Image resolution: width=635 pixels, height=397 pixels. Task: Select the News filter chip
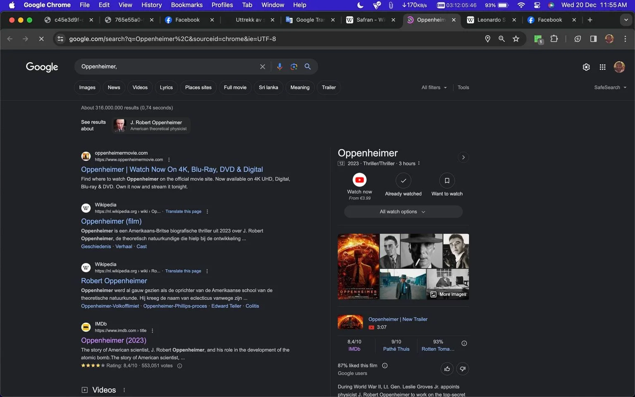click(114, 88)
